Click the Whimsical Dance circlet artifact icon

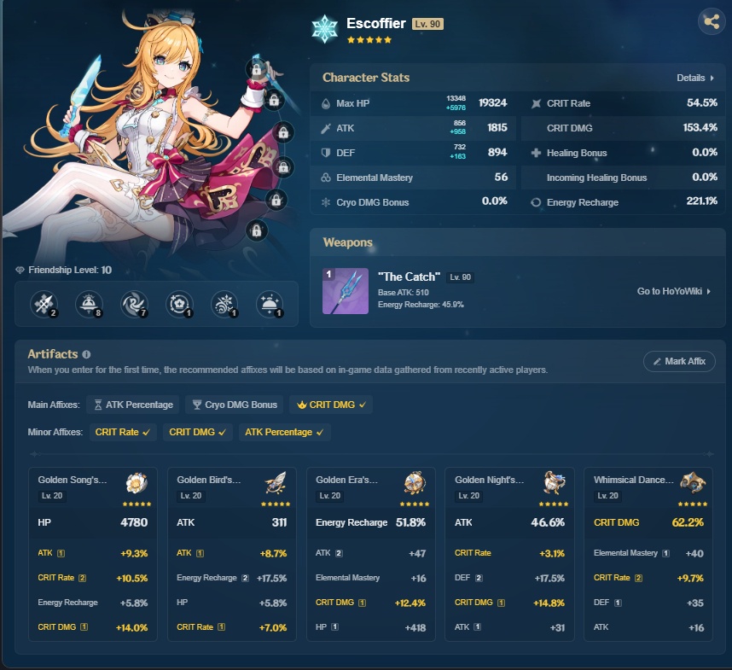693,483
